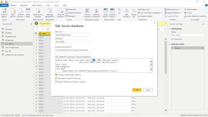Click the Manage Parameters icon

(50, 11)
